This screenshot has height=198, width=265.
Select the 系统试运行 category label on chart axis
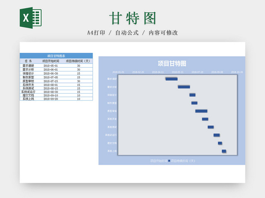coord(111,135)
